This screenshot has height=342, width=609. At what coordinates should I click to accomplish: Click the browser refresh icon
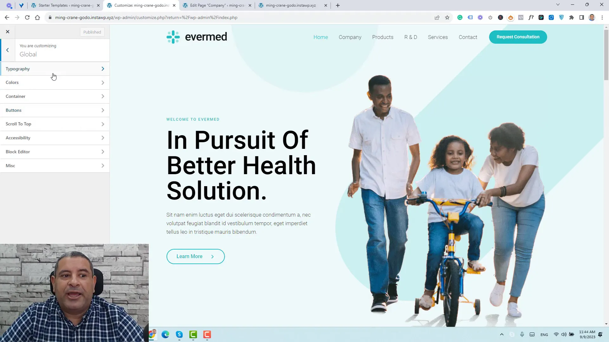(27, 17)
